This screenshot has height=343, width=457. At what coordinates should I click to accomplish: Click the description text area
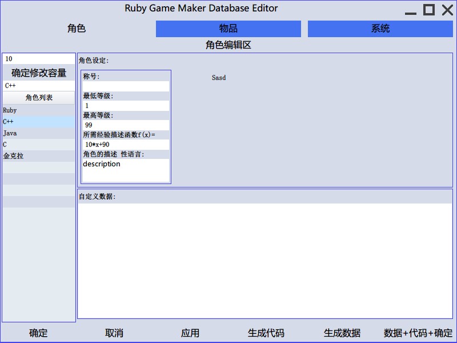coord(126,170)
